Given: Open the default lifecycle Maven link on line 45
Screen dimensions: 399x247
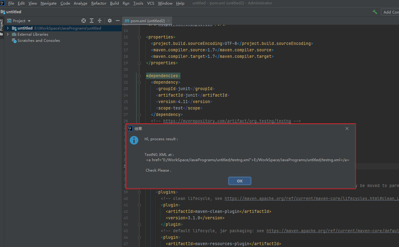Looking at the screenshot, I should (333, 231).
